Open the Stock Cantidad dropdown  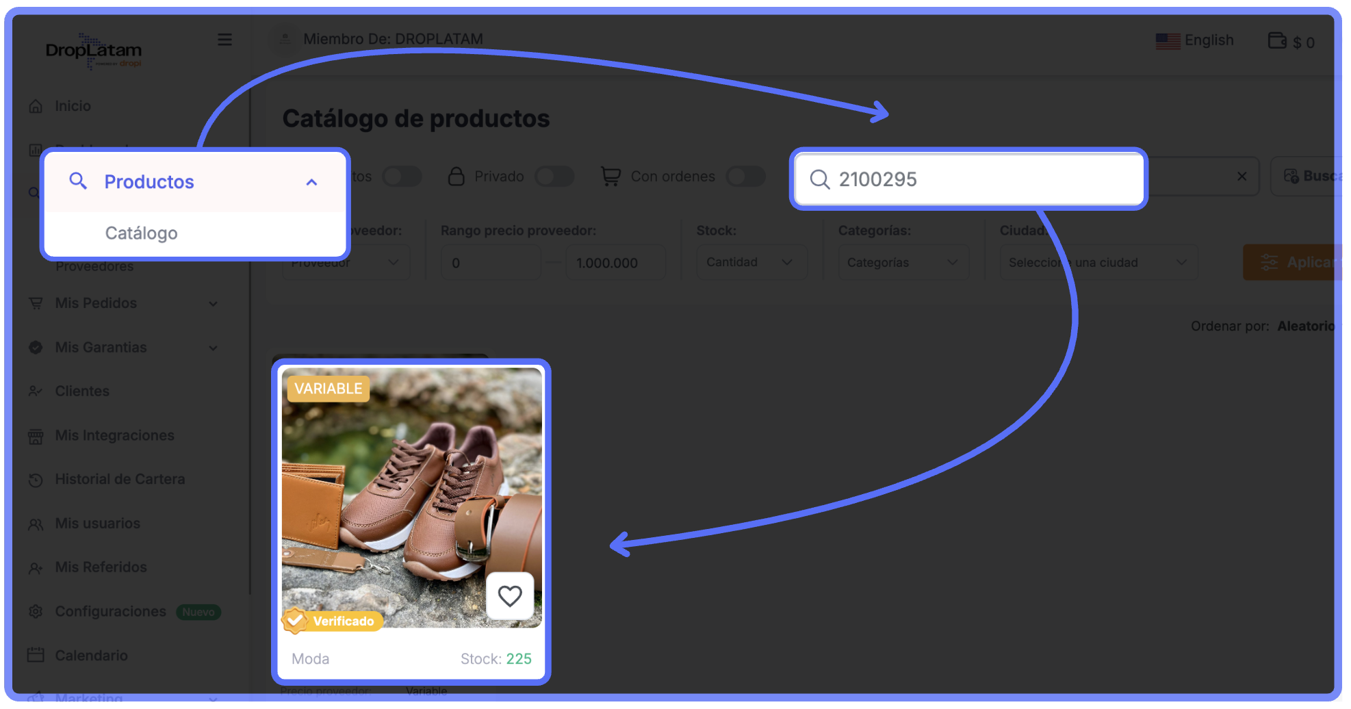click(x=751, y=262)
